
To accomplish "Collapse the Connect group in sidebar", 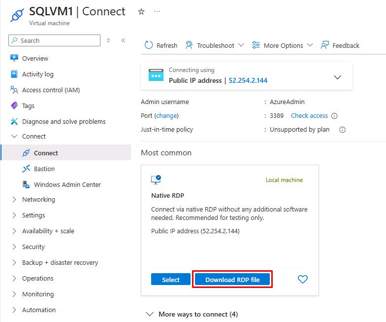I will pyautogui.click(x=14, y=136).
